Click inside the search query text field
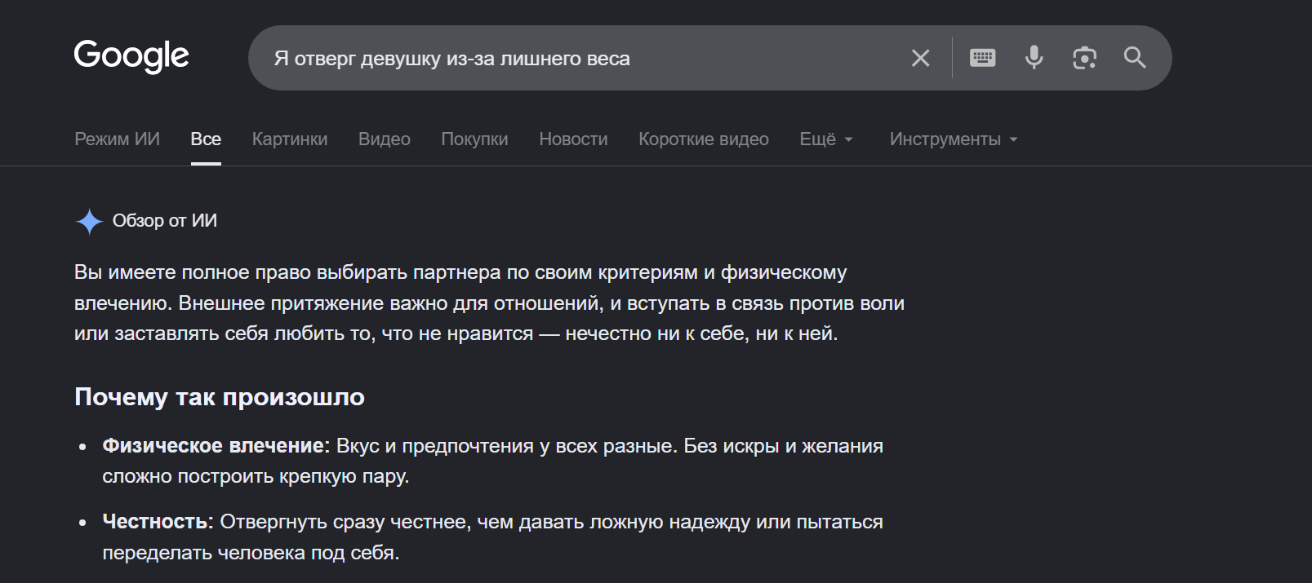Viewport: 1312px width, 583px height. point(584,59)
